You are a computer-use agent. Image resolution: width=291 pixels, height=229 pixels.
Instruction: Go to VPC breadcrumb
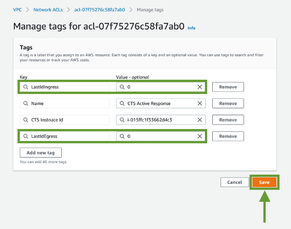(17, 10)
